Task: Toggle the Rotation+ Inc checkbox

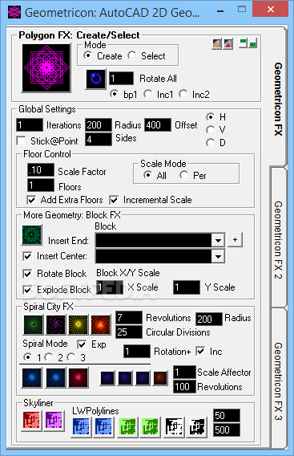Action: tap(200, 351)
